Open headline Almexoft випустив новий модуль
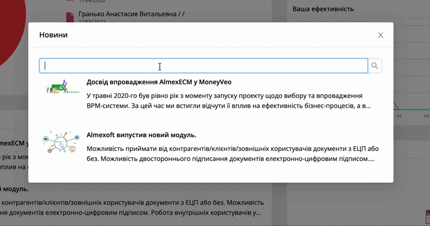This screenshot has height=226, width=430. (x=142, y=135)
